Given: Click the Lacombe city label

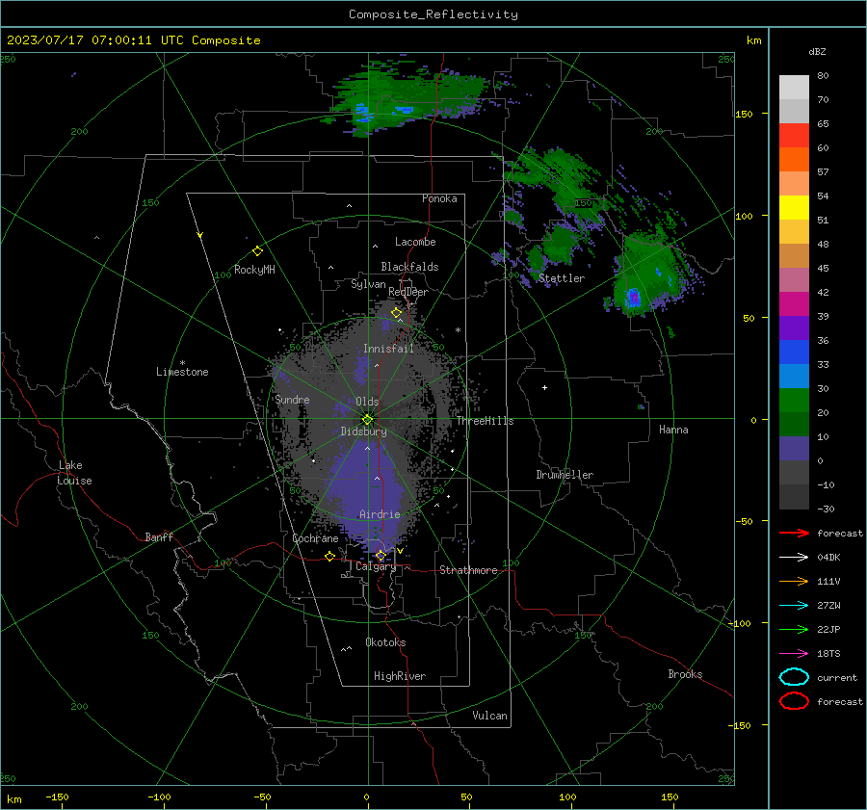Looking at the screenshot, I should tap(415, 242).
